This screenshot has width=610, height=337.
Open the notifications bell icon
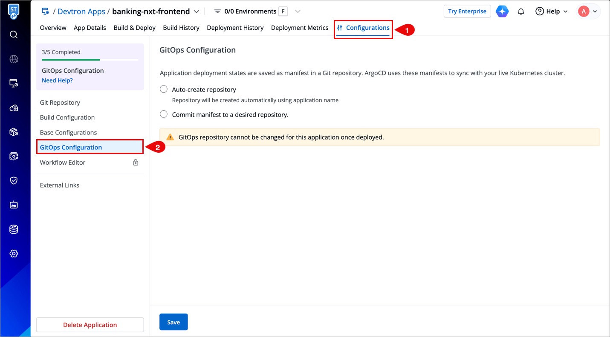(x=521, y=11)
